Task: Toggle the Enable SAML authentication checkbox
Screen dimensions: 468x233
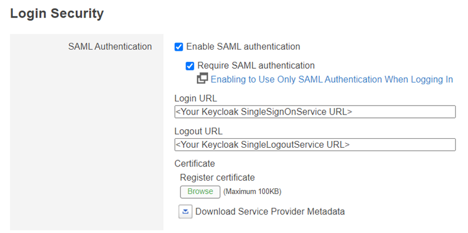Action: tap(179, 47)
